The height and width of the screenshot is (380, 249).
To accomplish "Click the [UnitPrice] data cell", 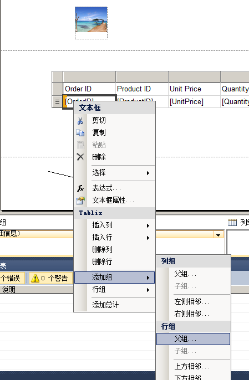I will [195, 101].
